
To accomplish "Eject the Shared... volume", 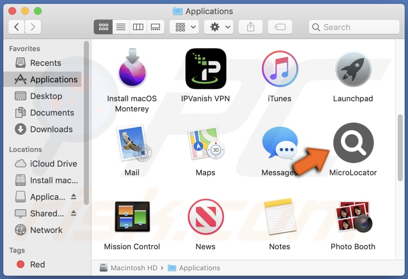I will 74,214.
